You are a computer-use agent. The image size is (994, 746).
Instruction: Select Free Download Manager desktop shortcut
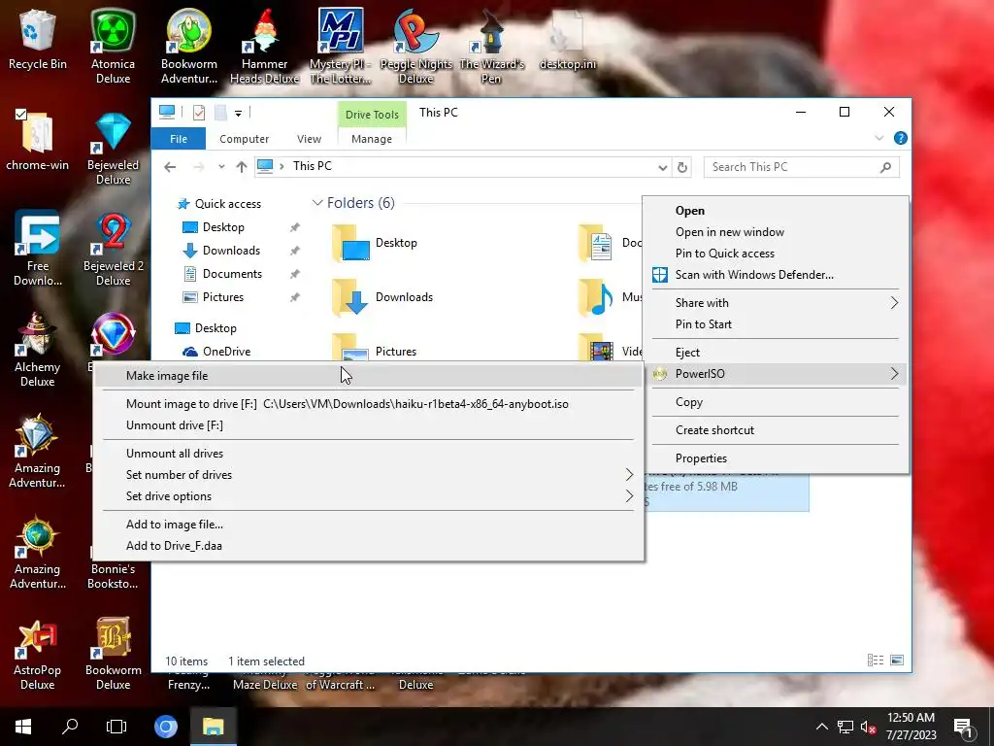38,249
